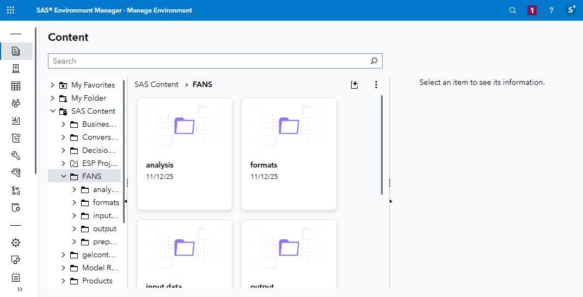Click the search field magnifier button
The height and width of the screenshot is (297, 583).
click(374, 61)
